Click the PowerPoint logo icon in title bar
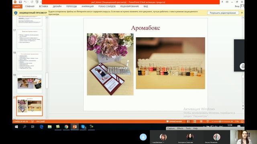Image resolution: width=257 pixels, height=144 pixels. (15, 2)
